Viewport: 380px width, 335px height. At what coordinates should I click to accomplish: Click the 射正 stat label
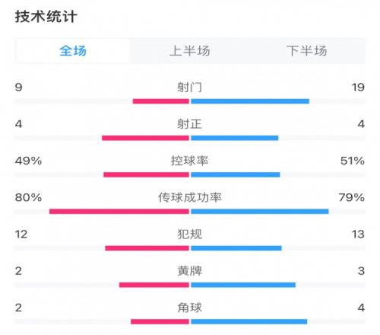click(x=190, y=124)
